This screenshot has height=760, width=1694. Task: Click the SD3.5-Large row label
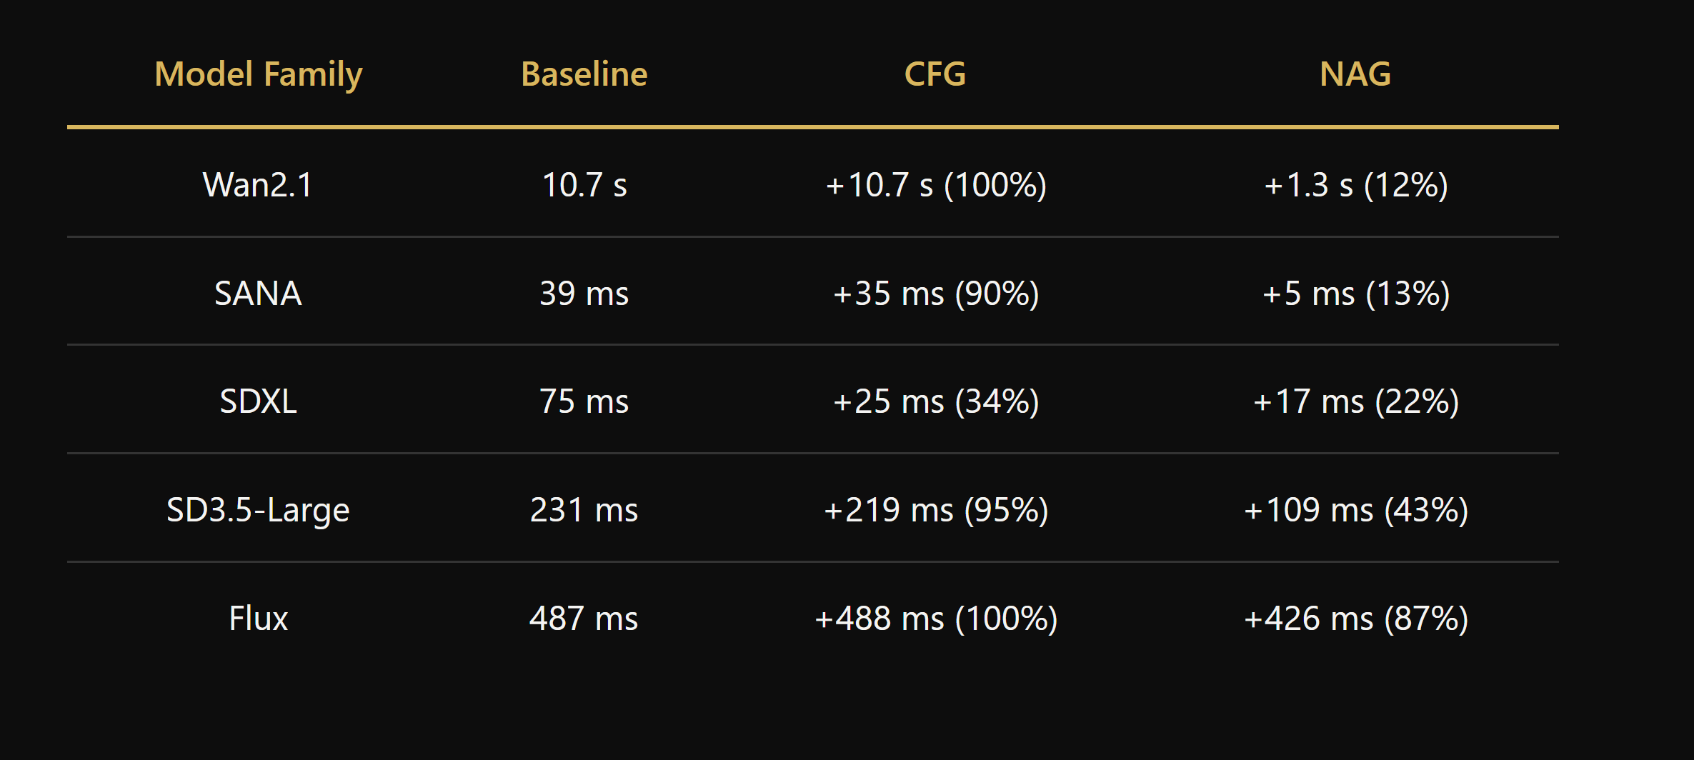[259, 510]
